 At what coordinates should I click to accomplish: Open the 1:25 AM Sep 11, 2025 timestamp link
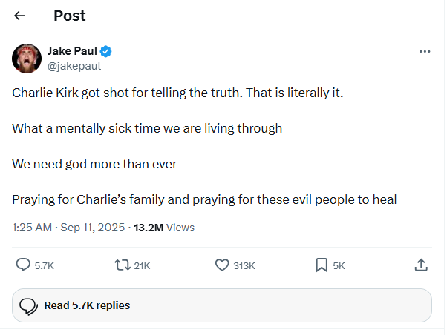click(x=69, y=228)
